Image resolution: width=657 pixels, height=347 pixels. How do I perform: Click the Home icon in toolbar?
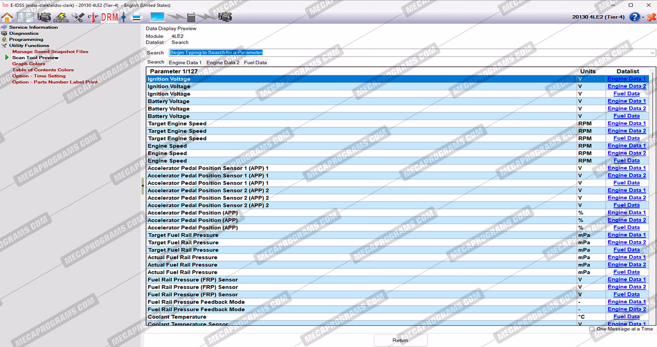[7, 17]
